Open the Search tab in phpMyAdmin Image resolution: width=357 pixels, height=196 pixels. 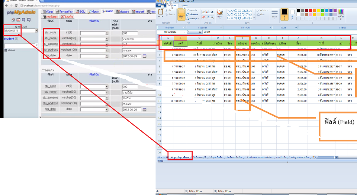click(x=94, y=11)
